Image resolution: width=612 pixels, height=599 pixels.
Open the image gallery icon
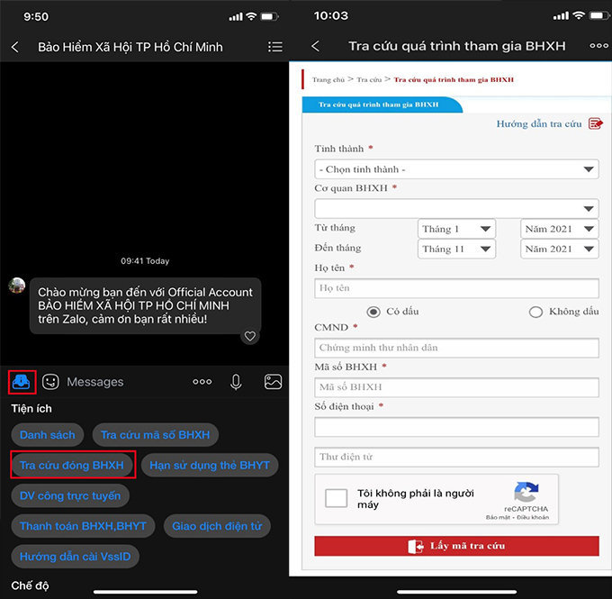pyautogui.click(x=273, y=382)
